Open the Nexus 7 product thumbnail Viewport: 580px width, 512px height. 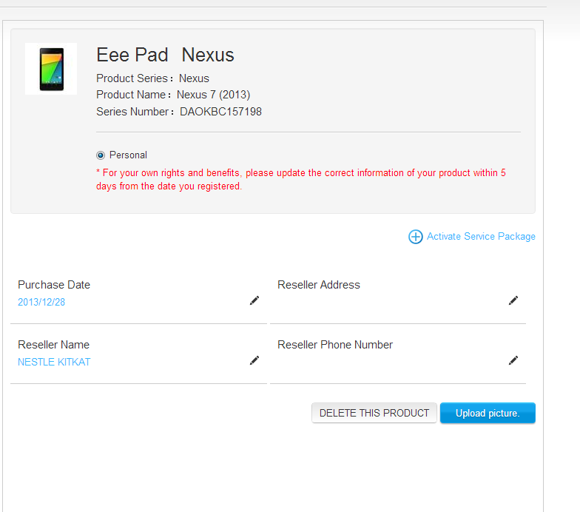point(51,69)
